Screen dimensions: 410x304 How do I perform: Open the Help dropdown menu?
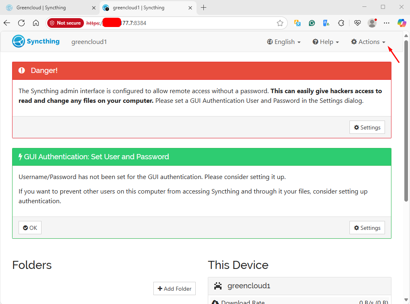[x=326, y=42]
